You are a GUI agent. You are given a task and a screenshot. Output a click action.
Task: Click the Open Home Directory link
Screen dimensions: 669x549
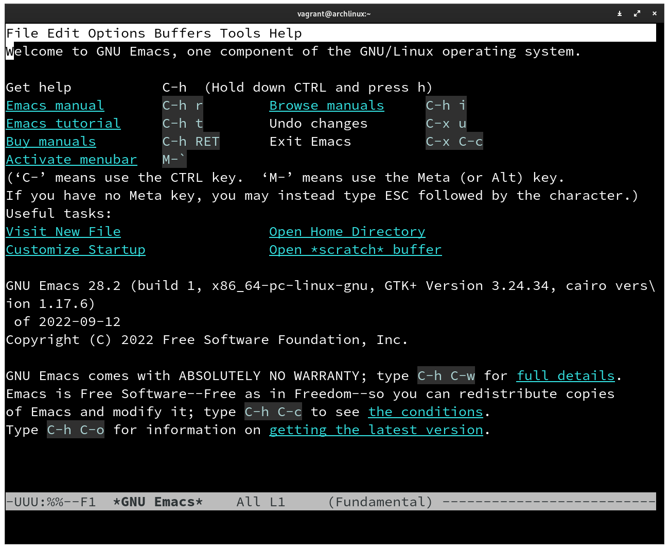[x=347, y=232]
